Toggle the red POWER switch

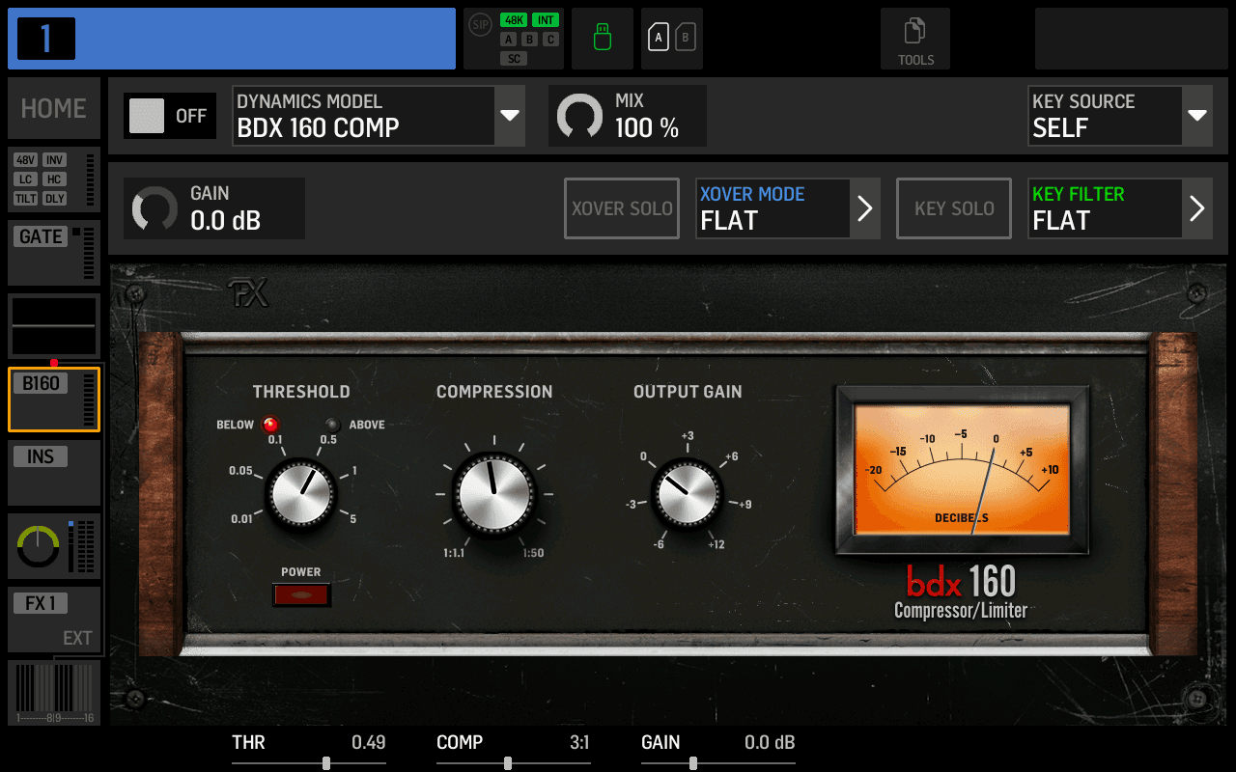(301, 595)
